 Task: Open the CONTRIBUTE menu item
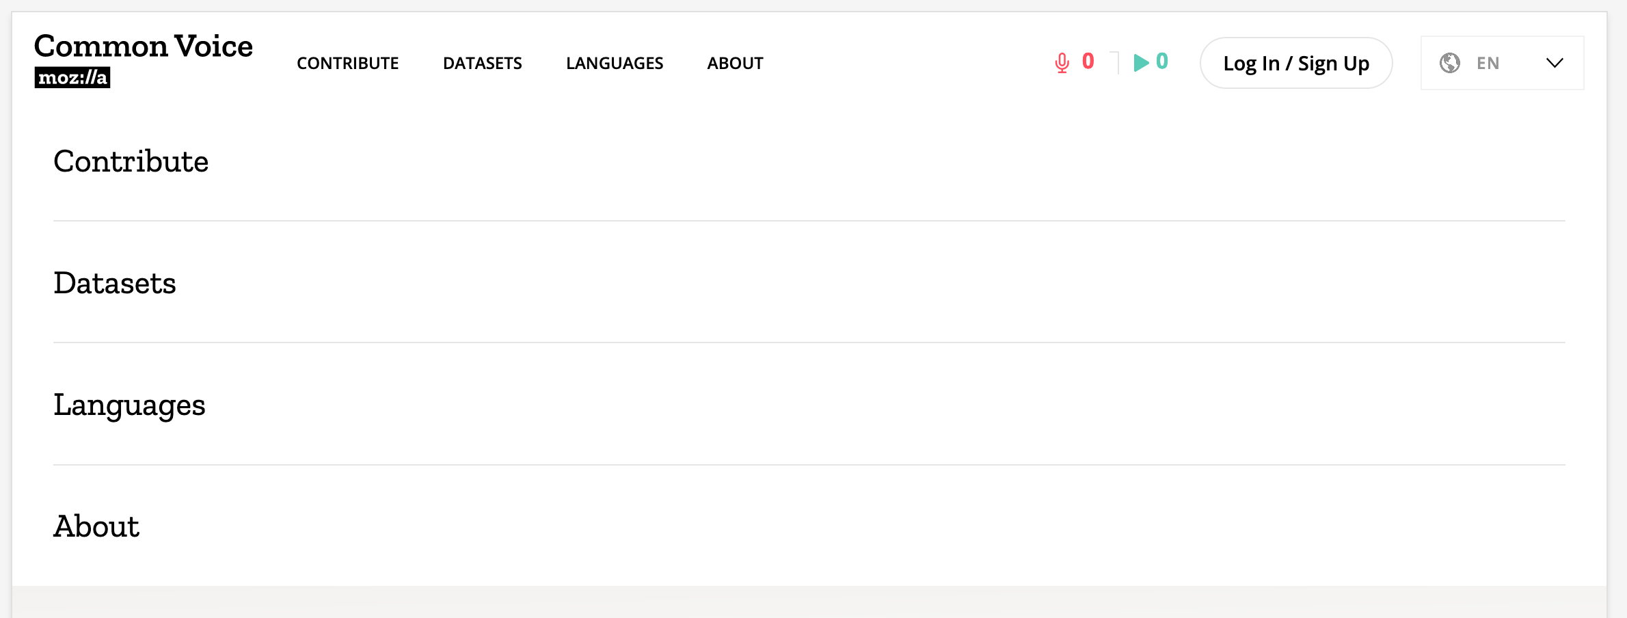pyautogui.click(x=348, y=63)
